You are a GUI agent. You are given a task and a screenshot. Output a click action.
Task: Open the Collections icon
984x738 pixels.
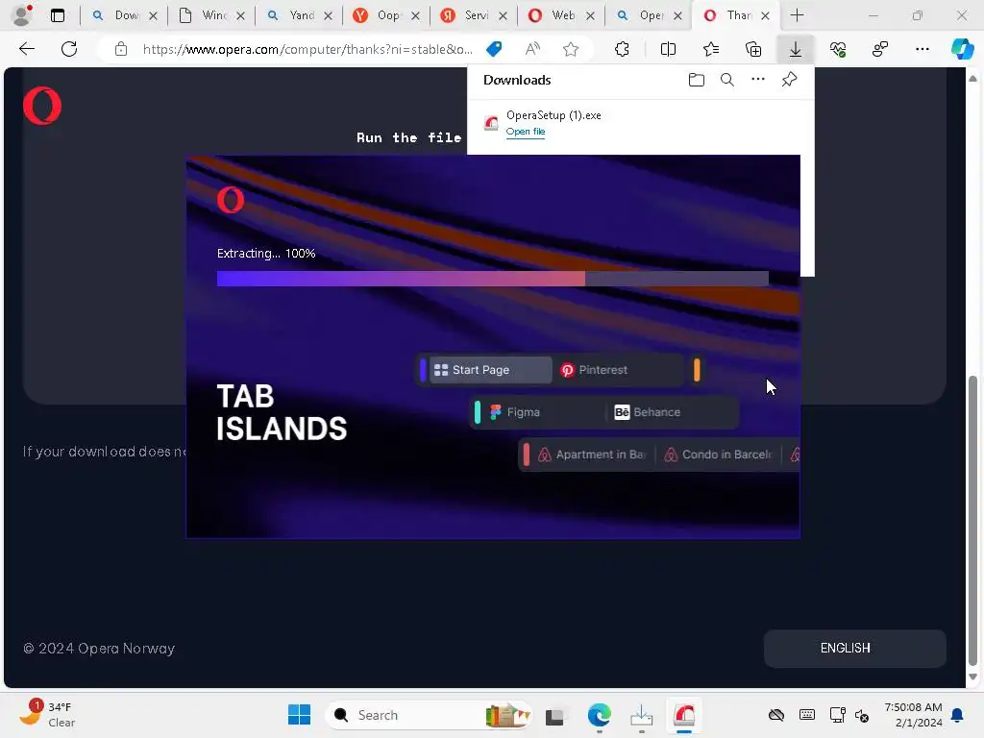click(x=753, y=49)
